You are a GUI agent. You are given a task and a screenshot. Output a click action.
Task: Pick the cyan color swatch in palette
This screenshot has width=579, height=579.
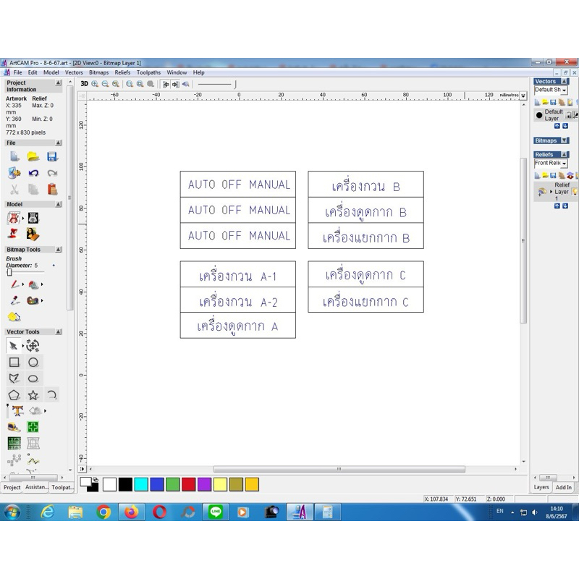(x=141, y=484)
